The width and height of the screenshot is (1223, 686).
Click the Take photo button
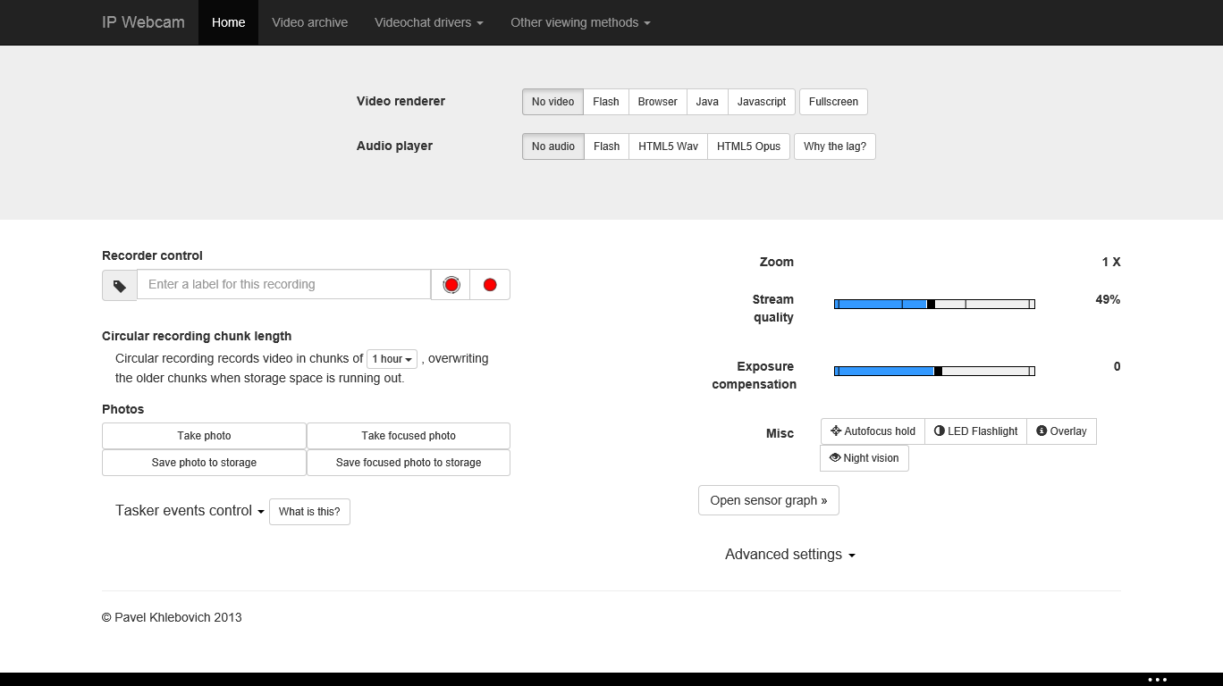pyautogui.click(x=204, y=436)
